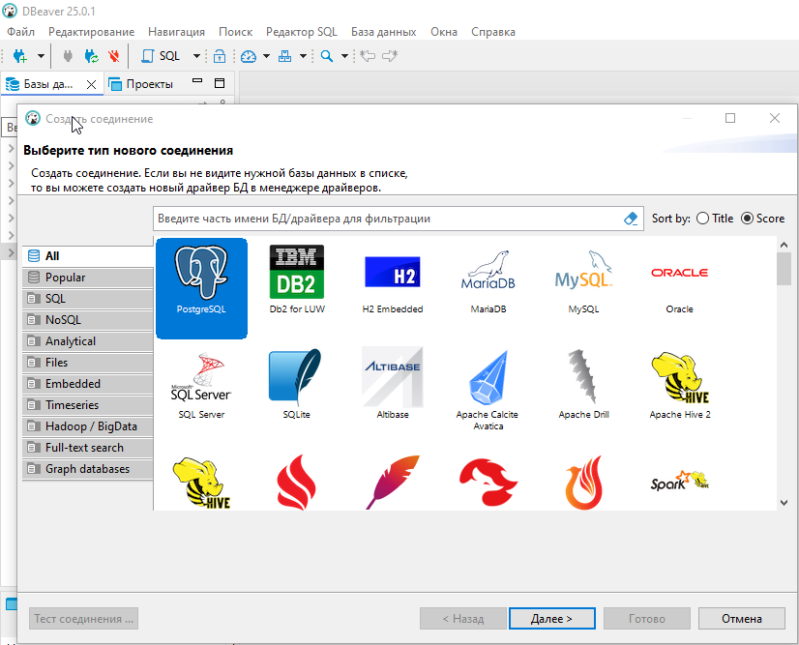Open the Навигация menu
The image size is (799, 645).
pyautogui.click(x=176, y=32)
